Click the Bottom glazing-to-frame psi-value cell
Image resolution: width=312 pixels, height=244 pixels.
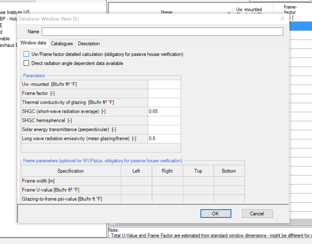click(229, 199)
